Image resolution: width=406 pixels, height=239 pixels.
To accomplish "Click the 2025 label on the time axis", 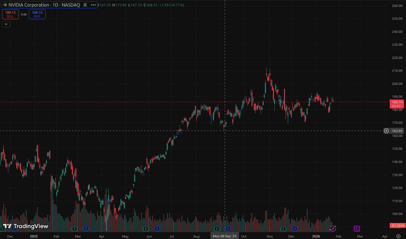I will click(34, 236).
